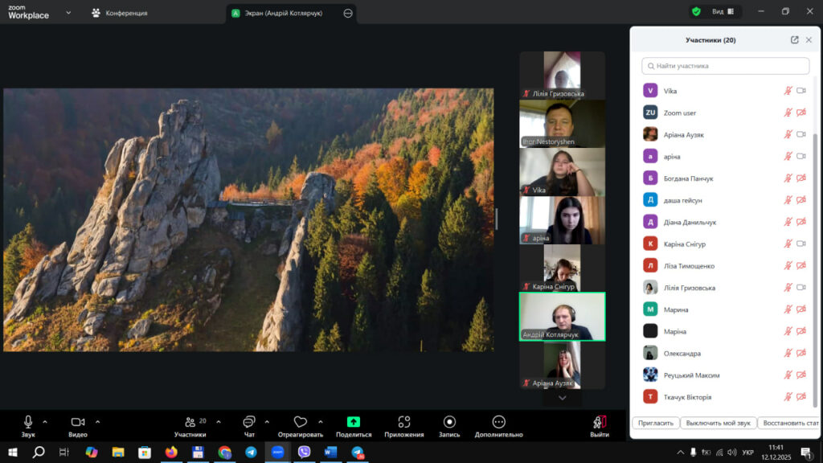Viewport: 823px width, 463px height.
Task: Open the Приложения apps icon
Action: (403, 422)
